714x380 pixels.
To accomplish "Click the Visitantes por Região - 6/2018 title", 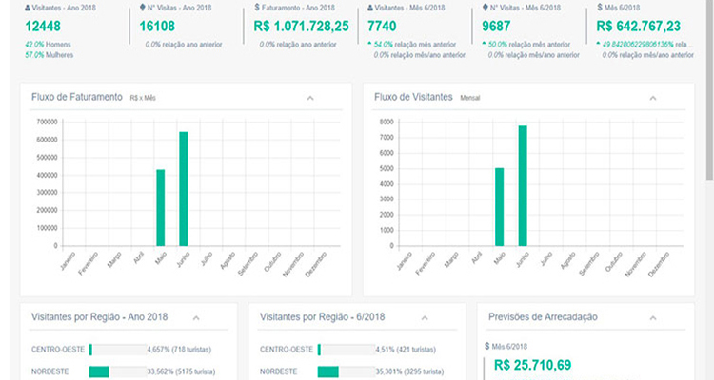I will [323, 316].
